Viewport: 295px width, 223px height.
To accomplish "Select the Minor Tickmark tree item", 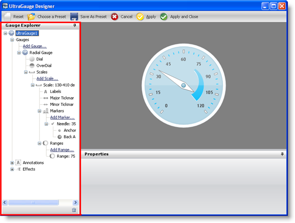I will (x=62, y=104).
